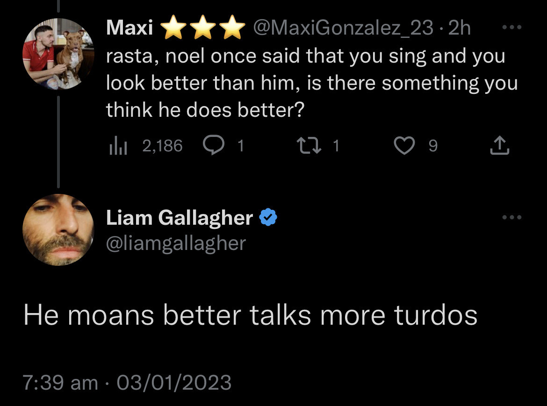Open Maxi's profile picture with dog
The image size is (547, 406).
(x=58, y=54)
